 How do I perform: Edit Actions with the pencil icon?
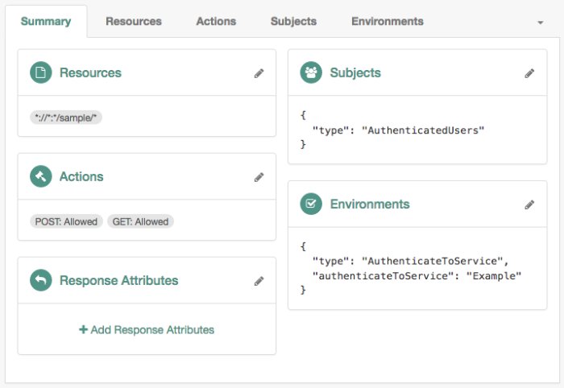(259, 177)
